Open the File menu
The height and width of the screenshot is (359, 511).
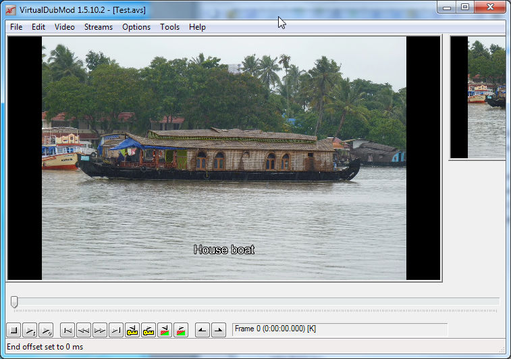point(16,27)
